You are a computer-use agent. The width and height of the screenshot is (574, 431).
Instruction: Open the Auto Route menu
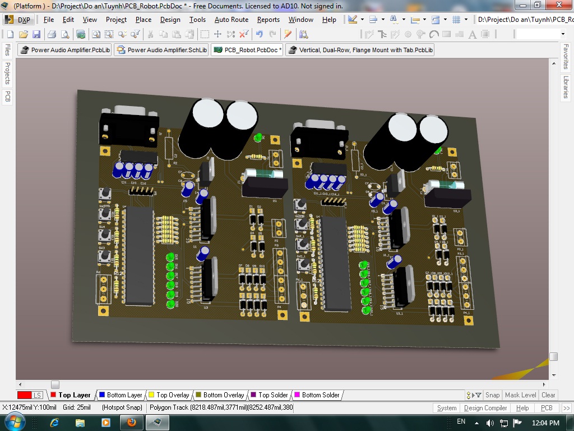[231, 20]
